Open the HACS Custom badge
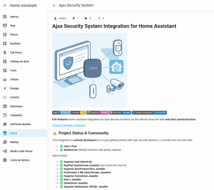The height and width of the screenshot is (190, 214). coord(61,112)
